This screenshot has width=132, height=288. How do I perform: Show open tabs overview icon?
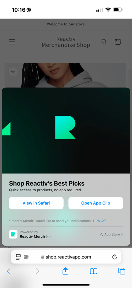coord(122,271)
